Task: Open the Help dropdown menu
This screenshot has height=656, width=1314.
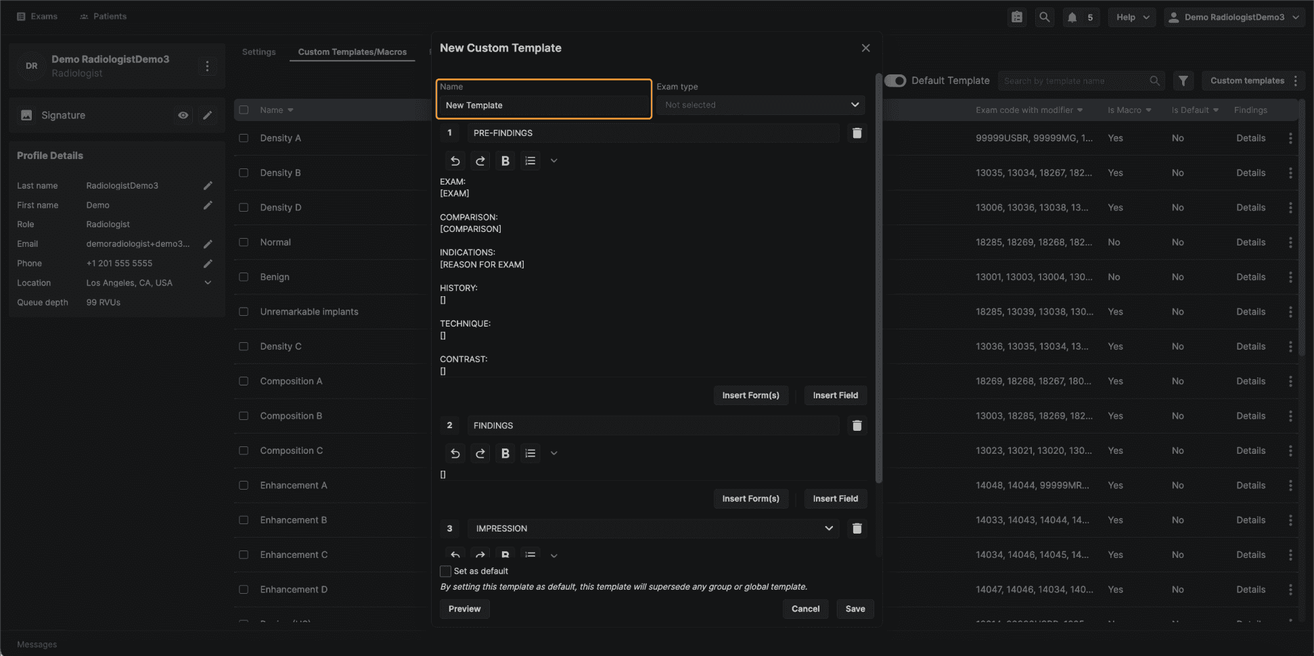Action: point(1132,17)
